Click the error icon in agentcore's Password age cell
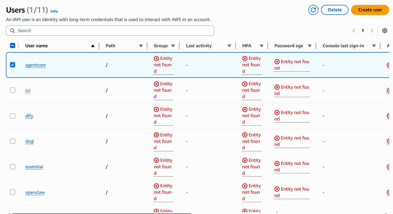This screenshot has width=393, height=214. pyautogui.click(x=277, y=62)
